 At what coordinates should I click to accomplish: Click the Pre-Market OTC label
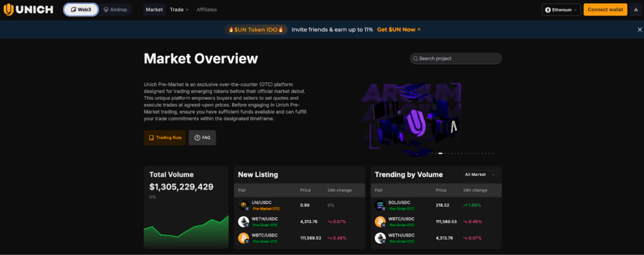coord(266,209)
